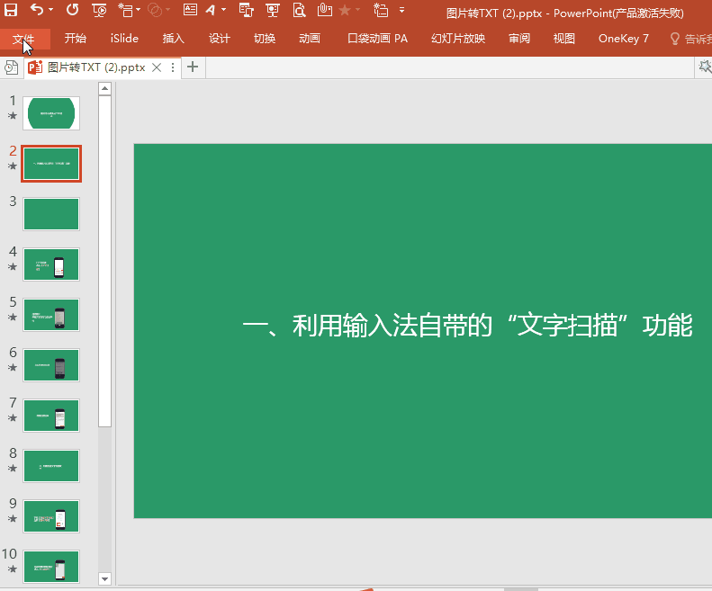
Task: Switch to the 开始 ribbon tab
Action: click(x=76, y=39)
